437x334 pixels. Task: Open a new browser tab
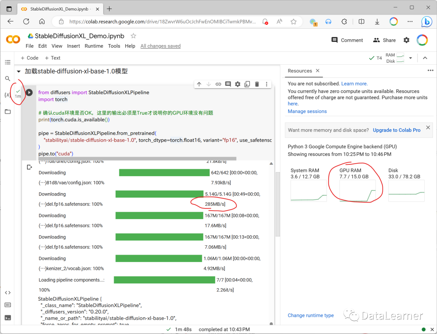point(109,9)
